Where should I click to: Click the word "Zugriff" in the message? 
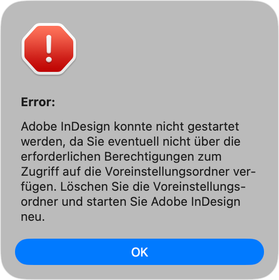click(40, 172)
